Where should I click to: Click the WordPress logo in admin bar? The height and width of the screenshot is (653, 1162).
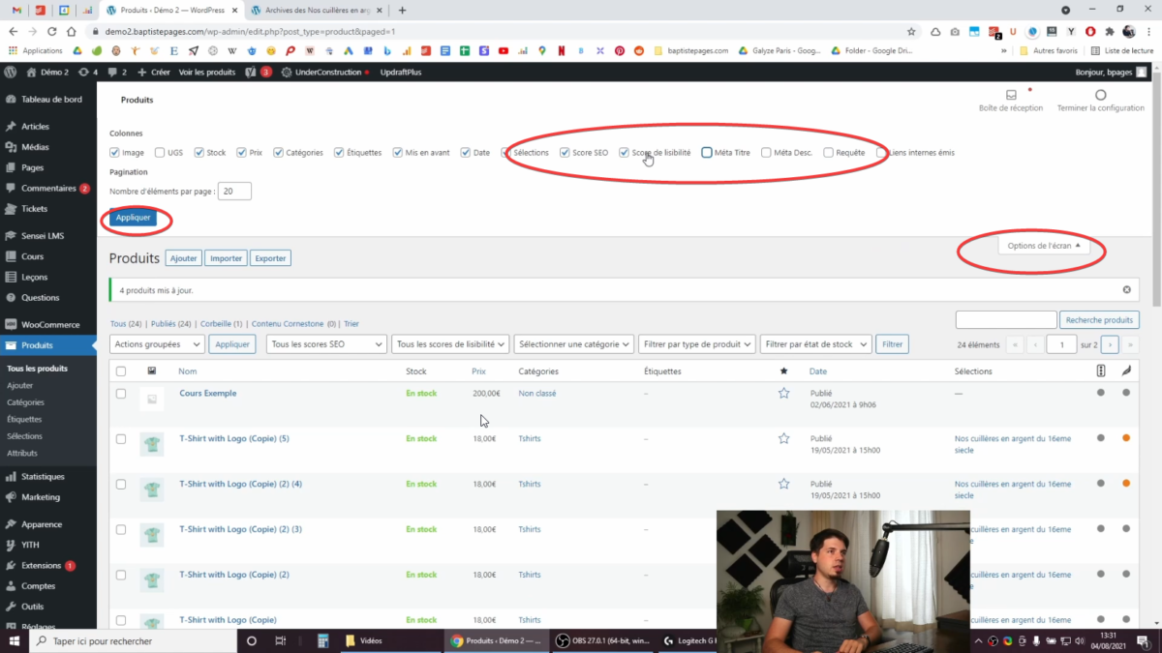click(11, 73)
